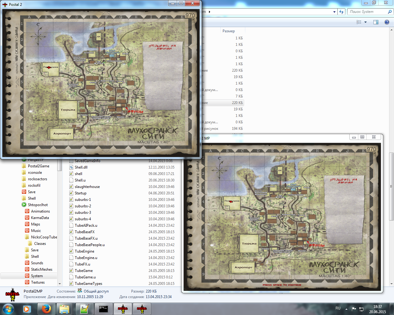Select the Startup file icon

click(x=71, y=193)
